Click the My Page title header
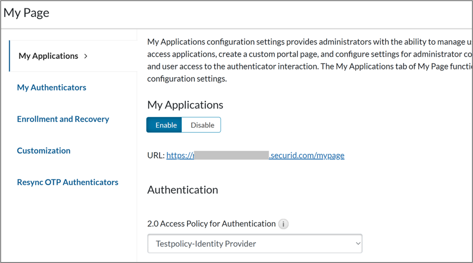This screenshot has width=473, height=263. 27,13
